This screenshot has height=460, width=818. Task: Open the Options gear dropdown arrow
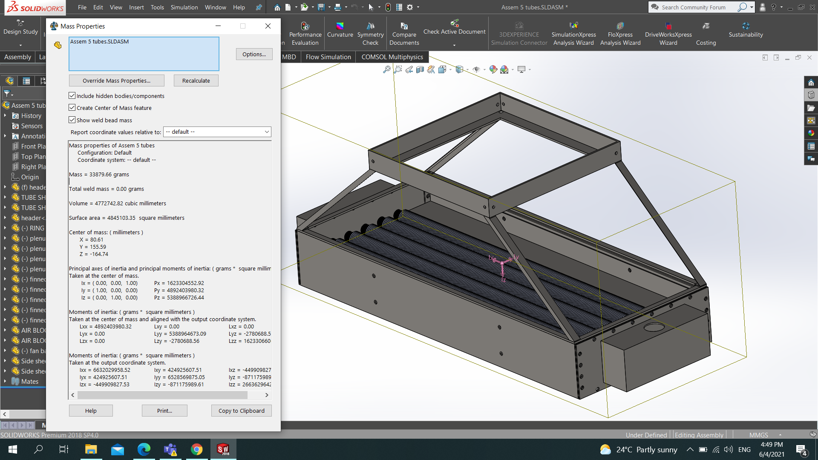point(418,7)
